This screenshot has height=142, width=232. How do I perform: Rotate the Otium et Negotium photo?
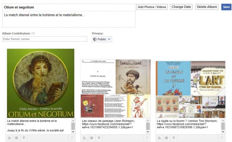click(x=72, y=138)
